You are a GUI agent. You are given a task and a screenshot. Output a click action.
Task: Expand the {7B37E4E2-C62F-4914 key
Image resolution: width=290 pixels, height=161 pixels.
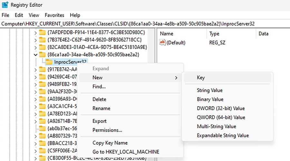[x=35, y=40]
